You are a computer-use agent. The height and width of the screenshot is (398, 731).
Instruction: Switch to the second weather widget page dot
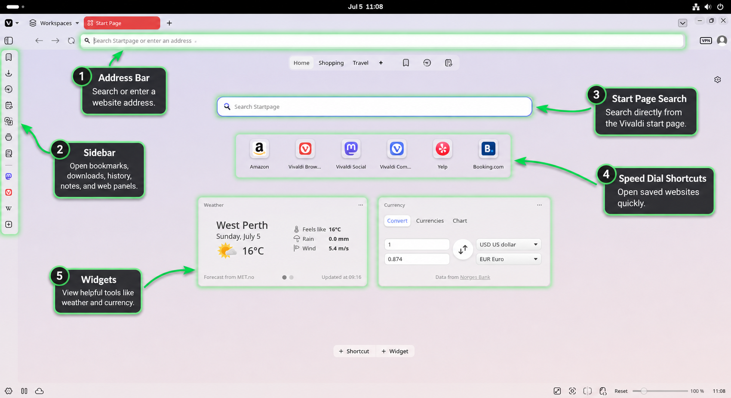tap(292, 278)
